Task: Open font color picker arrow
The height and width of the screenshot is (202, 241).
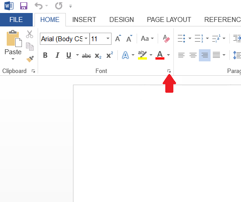Action: [x=168, y=55]
